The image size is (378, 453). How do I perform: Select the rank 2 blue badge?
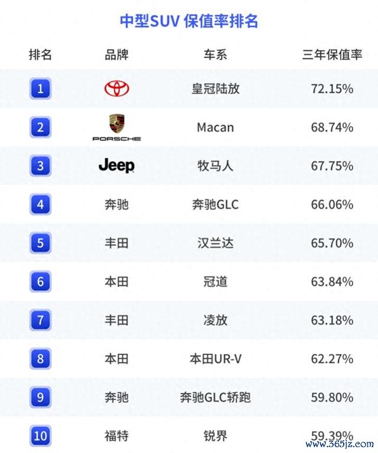41,127
